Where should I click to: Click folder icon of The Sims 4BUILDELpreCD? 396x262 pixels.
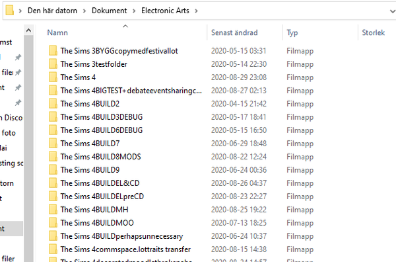coord(53,196)
